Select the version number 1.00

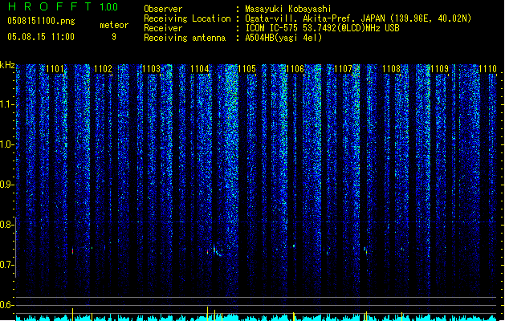[109, 6]
